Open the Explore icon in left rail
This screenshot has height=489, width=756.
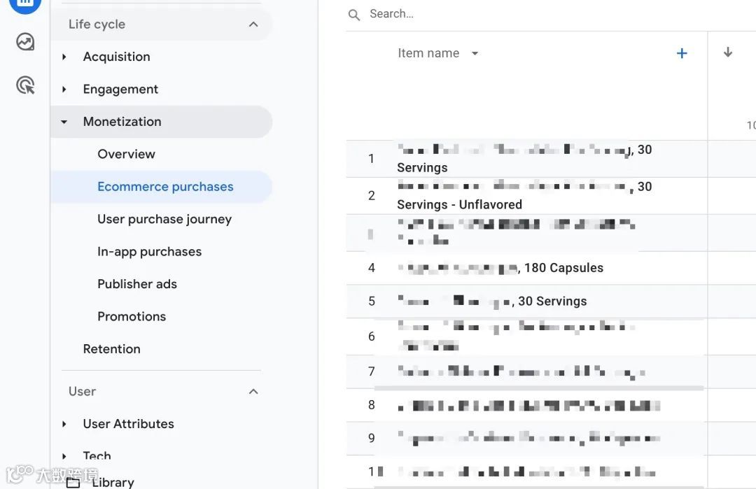tap(25, 42)
